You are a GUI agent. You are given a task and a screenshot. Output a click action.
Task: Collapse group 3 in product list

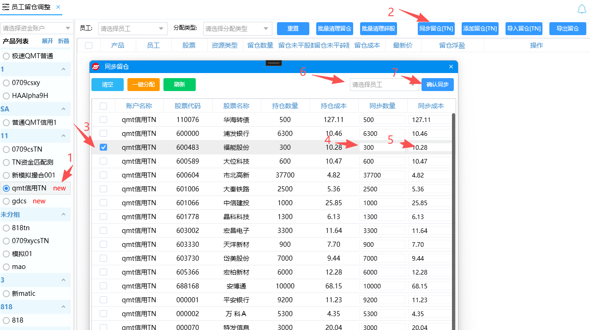tap(63, 280)
